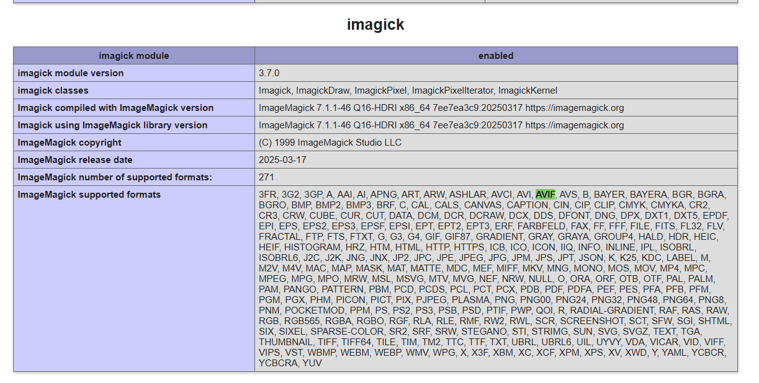
Task: Click the 3.7.0 version value
Action: coord(269,73)
